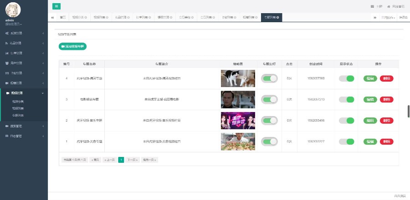
Task: Expand the 日志管理 sidebar menu chevron
Action: 43,136
